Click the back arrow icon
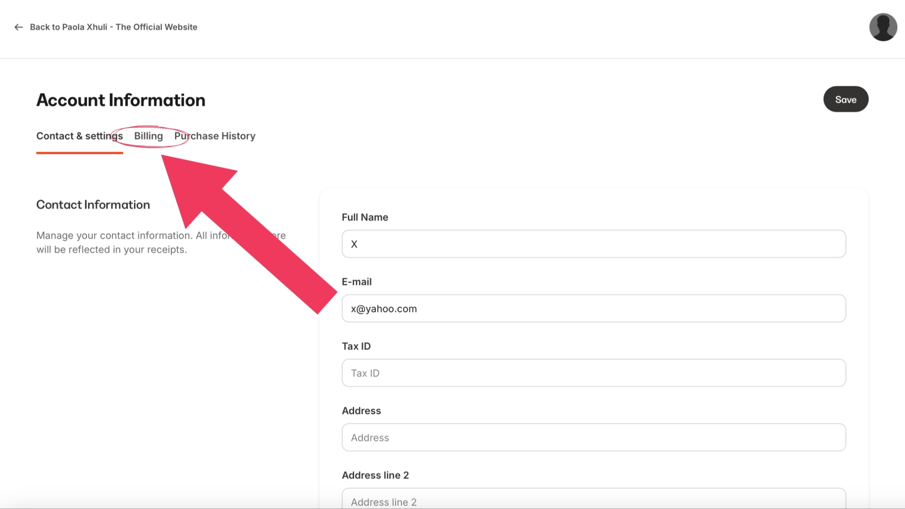 [18, 27]
